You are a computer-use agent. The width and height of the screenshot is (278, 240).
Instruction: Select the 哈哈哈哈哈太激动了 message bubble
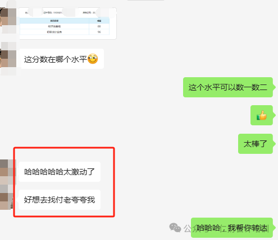coord(60,172)
